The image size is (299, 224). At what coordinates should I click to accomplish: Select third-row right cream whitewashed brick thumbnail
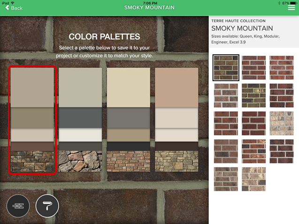tap(282, 123)
